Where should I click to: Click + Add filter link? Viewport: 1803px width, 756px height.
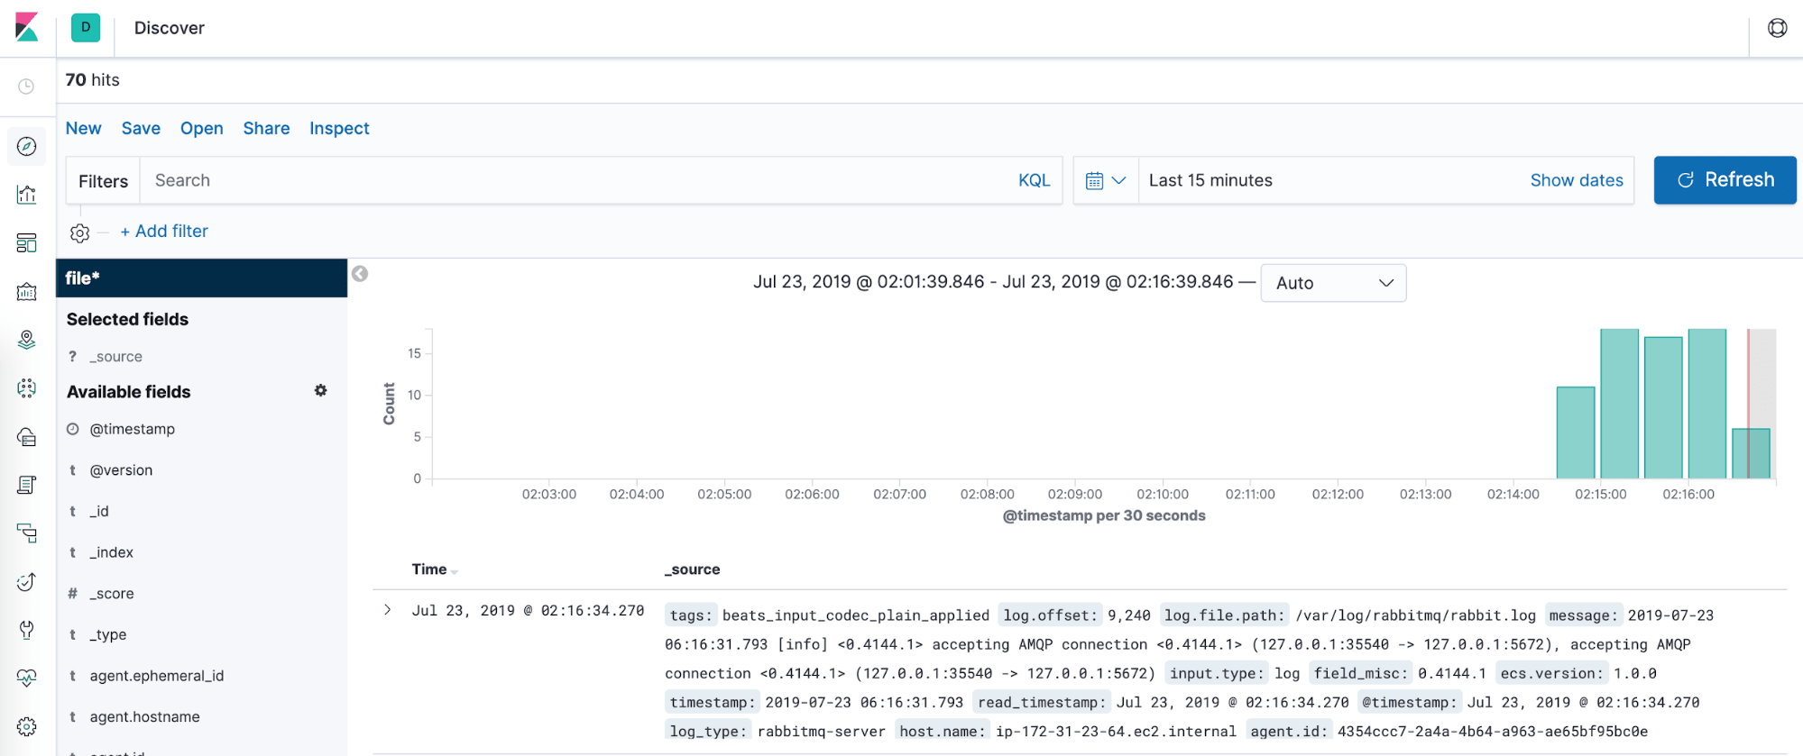[x=164, y=232]
